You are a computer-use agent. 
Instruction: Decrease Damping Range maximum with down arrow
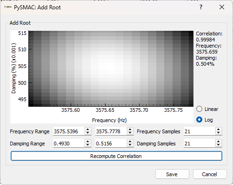[130, 145]
